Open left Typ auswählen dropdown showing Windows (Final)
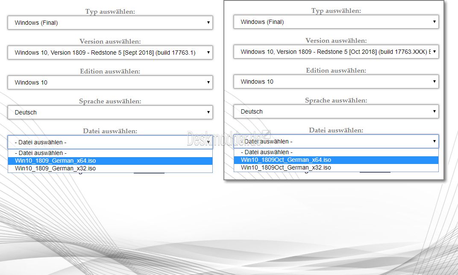This screenshot has width=458, height=275. tap(110, 23)
